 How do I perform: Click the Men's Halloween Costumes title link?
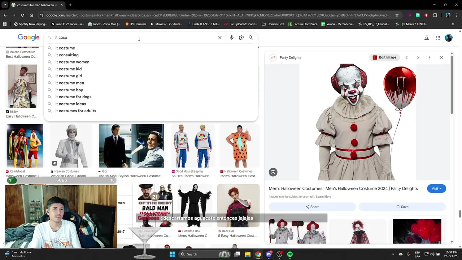343,188
